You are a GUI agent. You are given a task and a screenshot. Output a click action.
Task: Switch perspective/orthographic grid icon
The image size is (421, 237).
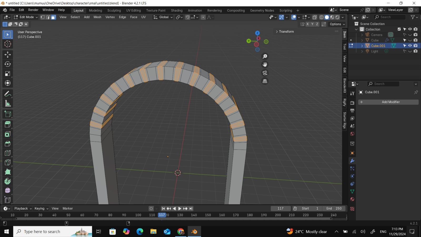(x=265, y=81)
